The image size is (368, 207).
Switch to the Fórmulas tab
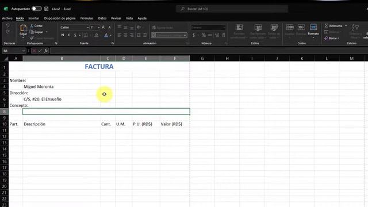(x=87, y=18)
